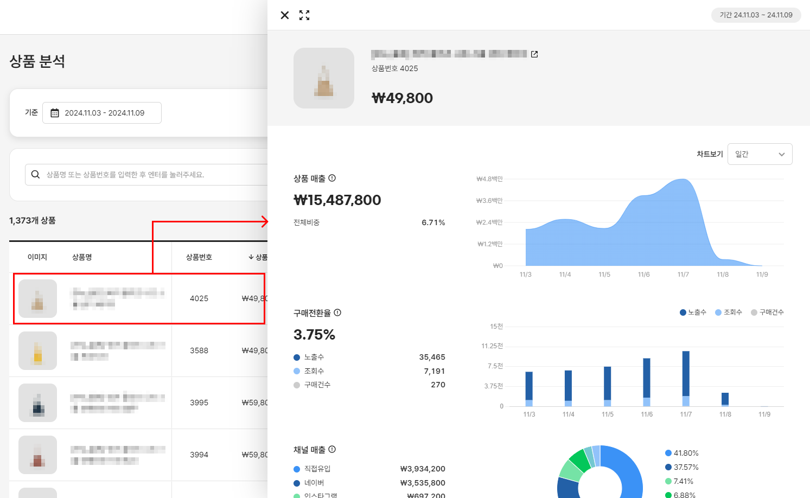Click the product search input field
The image size is (810, 498).
(x=152, y=175)
